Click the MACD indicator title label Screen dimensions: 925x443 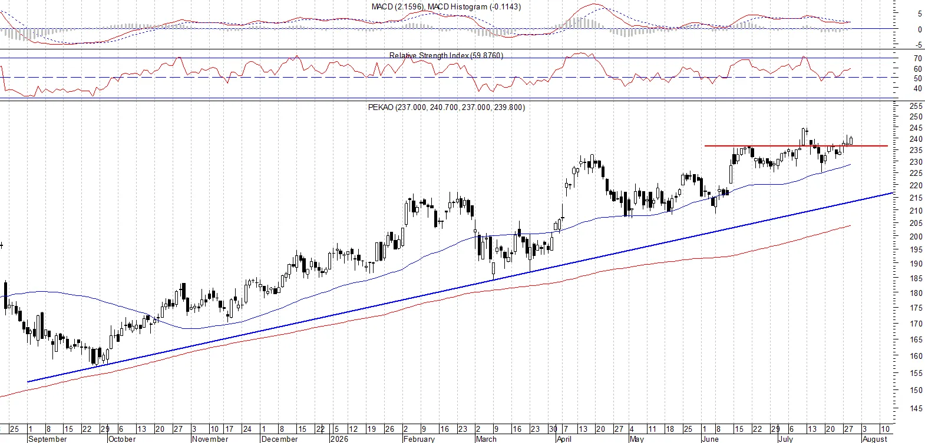446,6
